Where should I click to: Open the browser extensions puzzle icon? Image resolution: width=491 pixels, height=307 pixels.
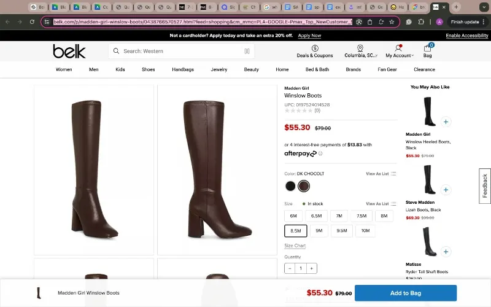421,22
